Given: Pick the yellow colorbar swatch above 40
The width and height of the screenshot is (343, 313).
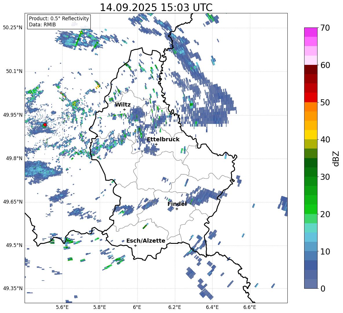Looking at the screenshot, I should tap(311, 135).
